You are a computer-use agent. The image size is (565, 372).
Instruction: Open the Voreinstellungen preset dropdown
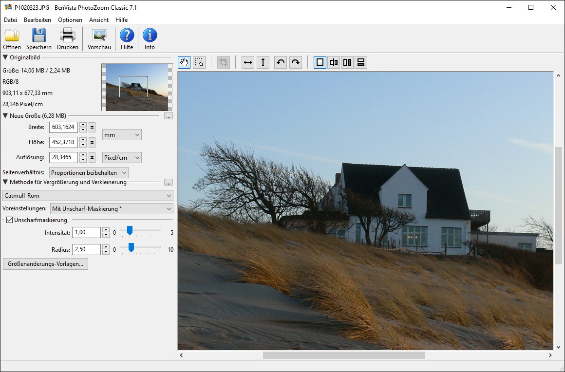pos(112,209)
